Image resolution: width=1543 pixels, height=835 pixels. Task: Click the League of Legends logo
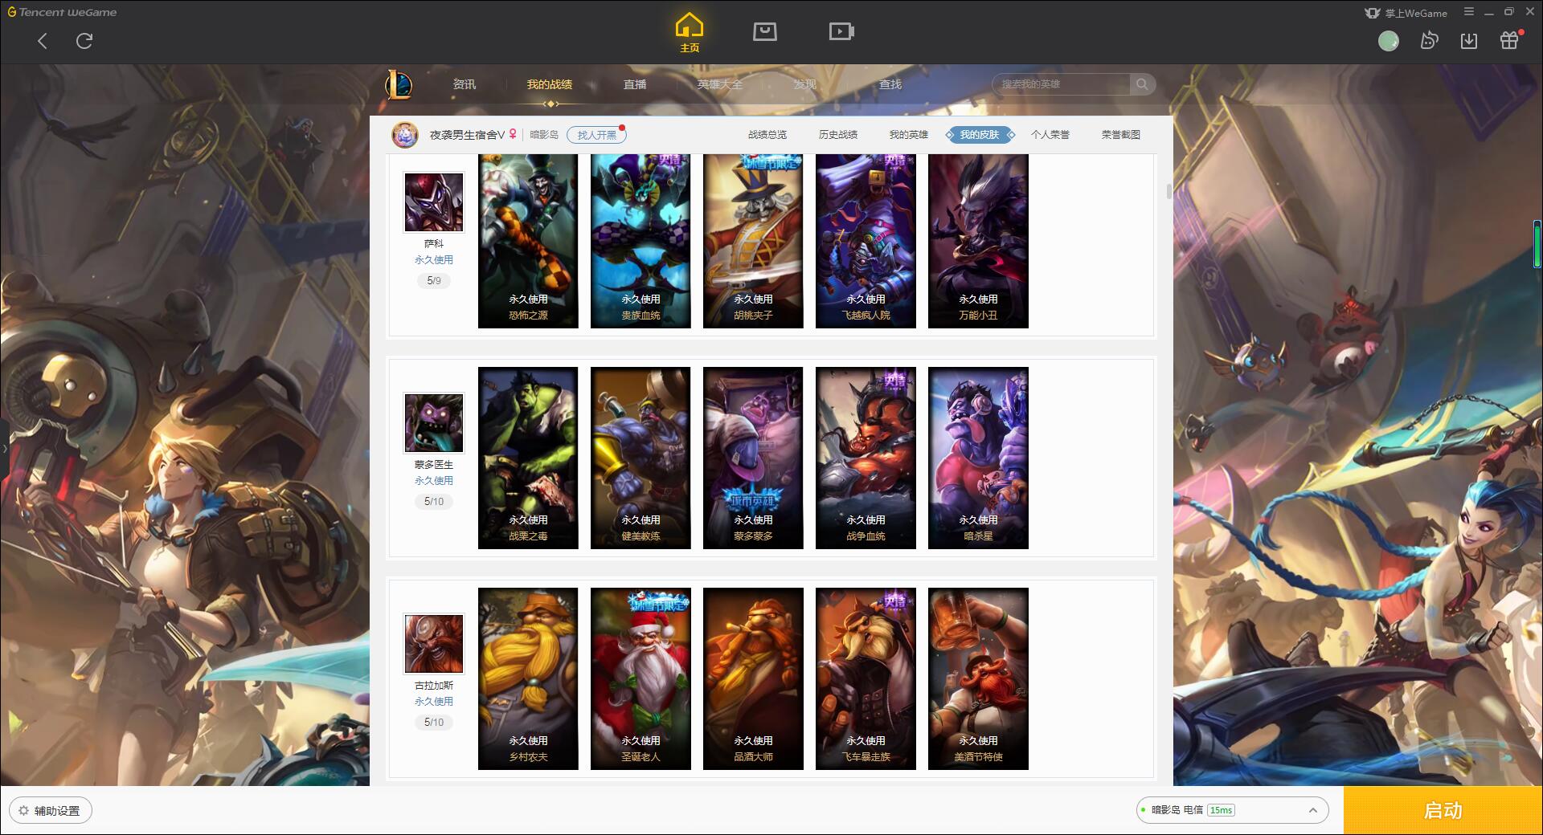[399, 84]
